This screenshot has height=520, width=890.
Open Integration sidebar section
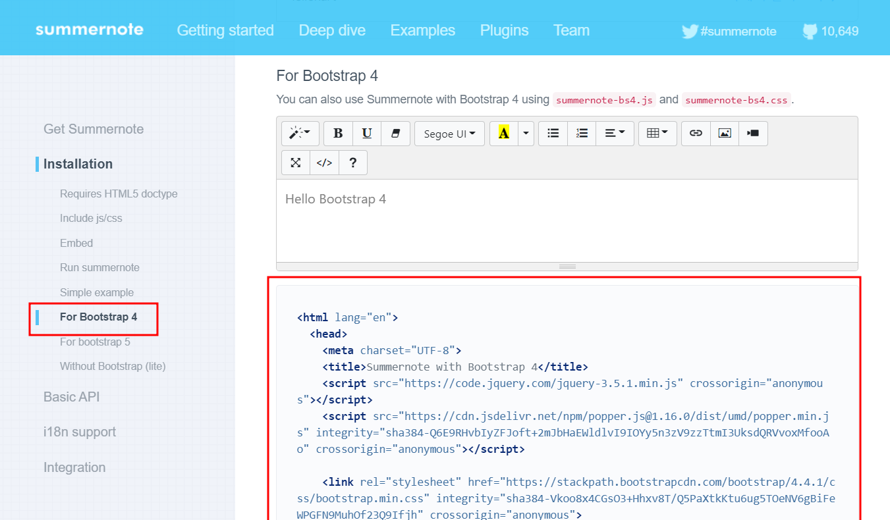pyautogui.click(x=74, y=467)
